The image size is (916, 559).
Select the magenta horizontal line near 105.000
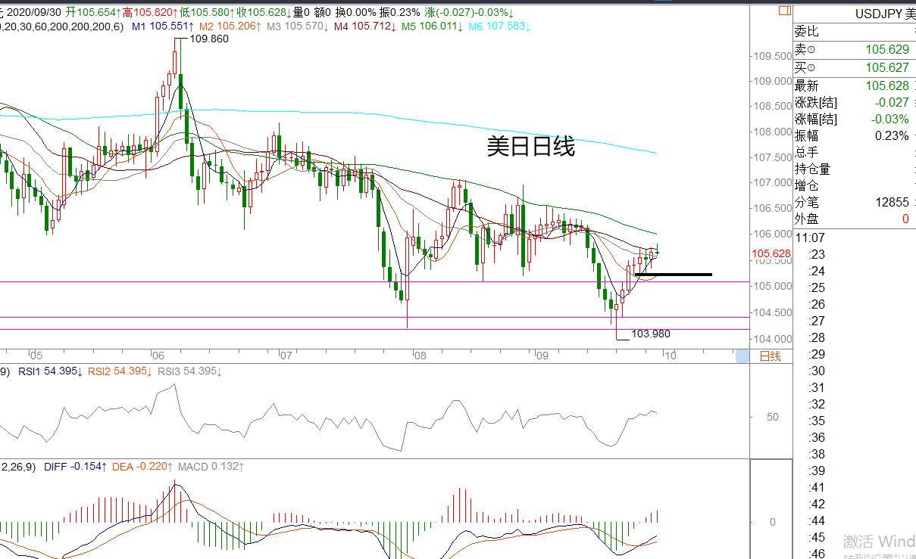(x=375, y=281)
